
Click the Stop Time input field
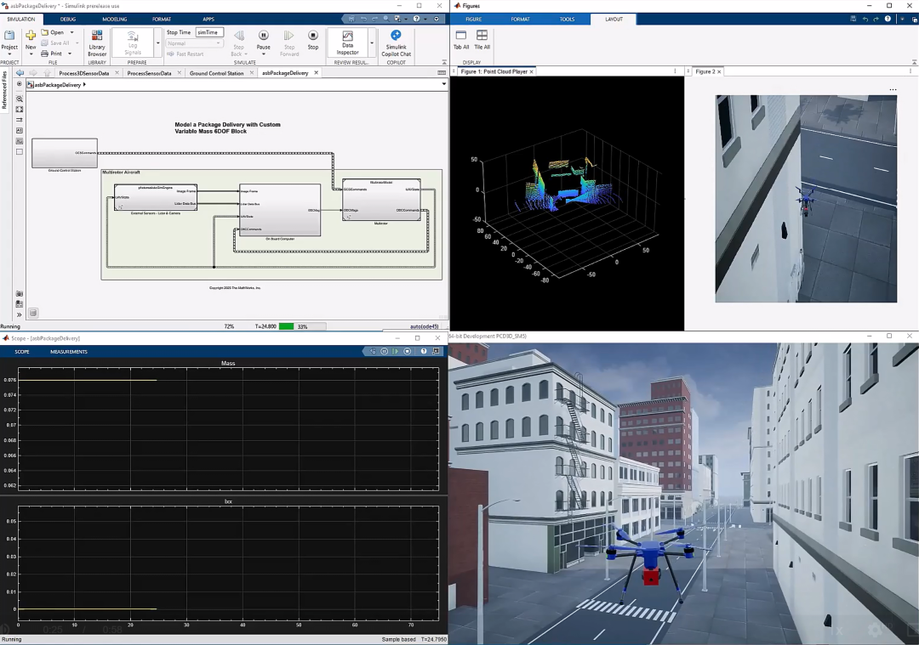coord(209,32)
